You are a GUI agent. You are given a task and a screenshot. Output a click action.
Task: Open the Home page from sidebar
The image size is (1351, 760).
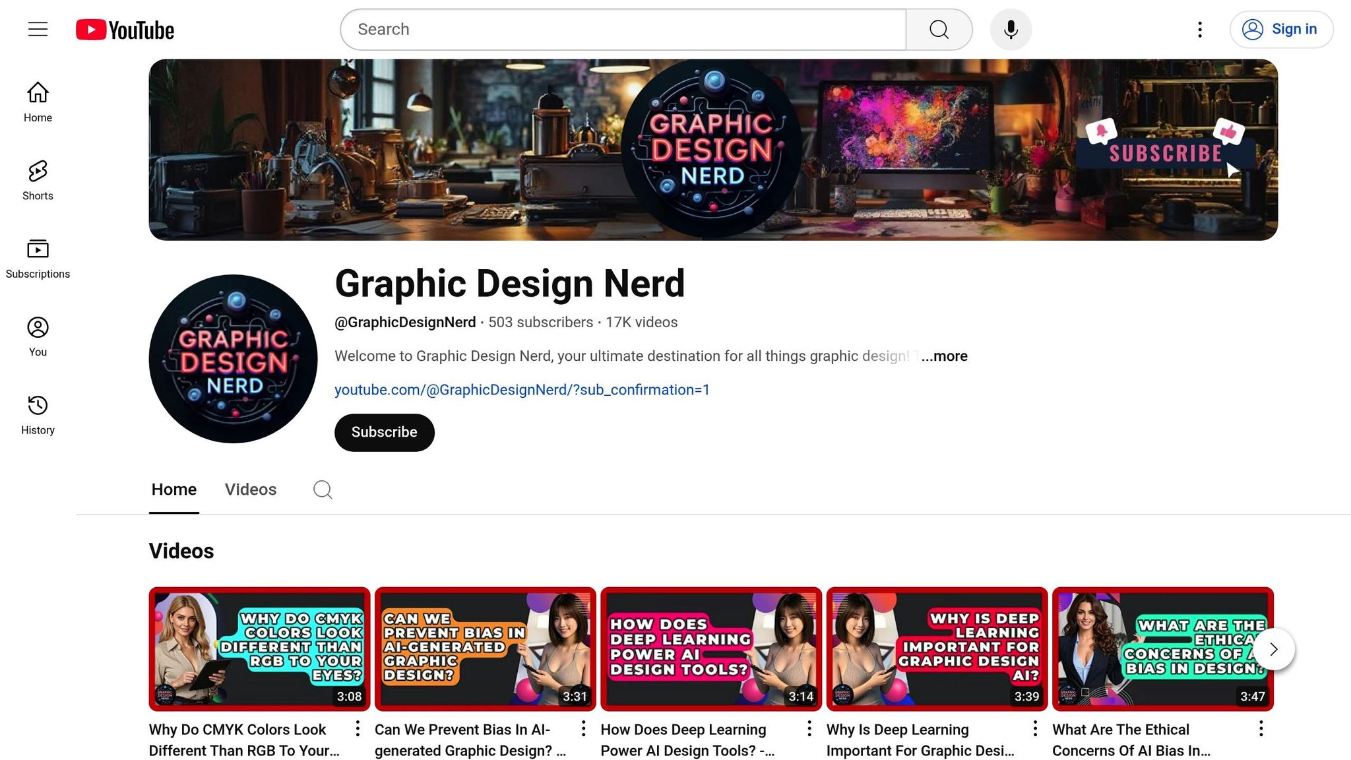[37, 102]
